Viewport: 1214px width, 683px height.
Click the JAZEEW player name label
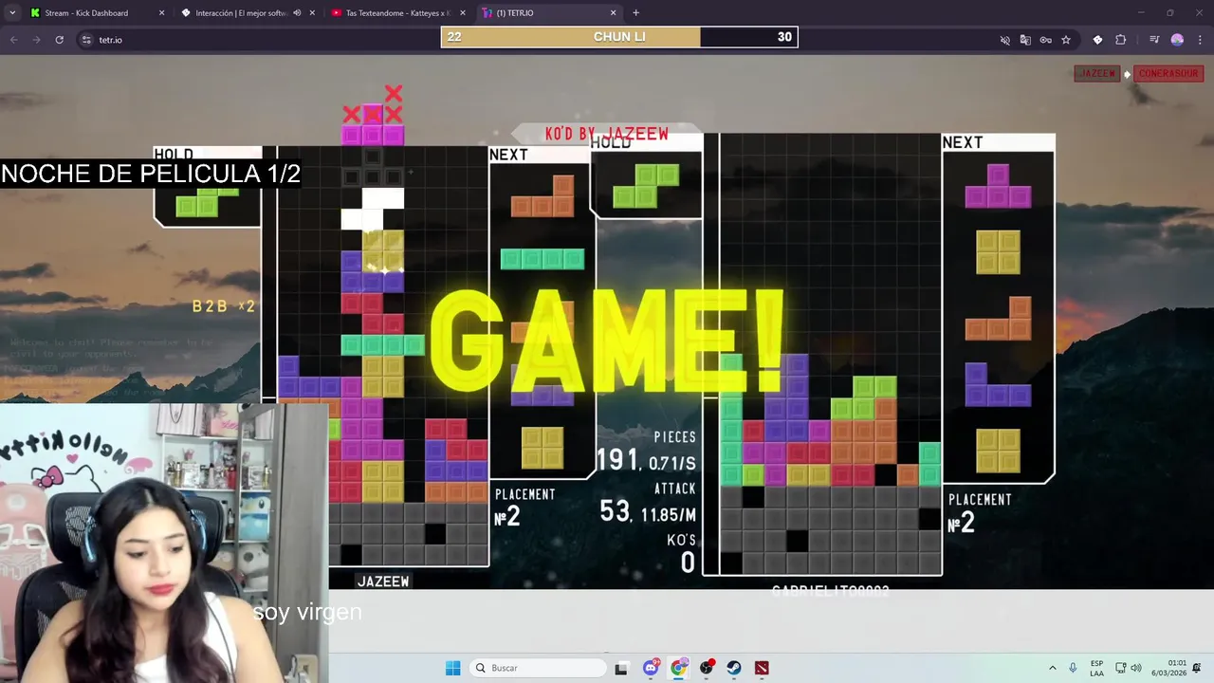coord(383,581)
